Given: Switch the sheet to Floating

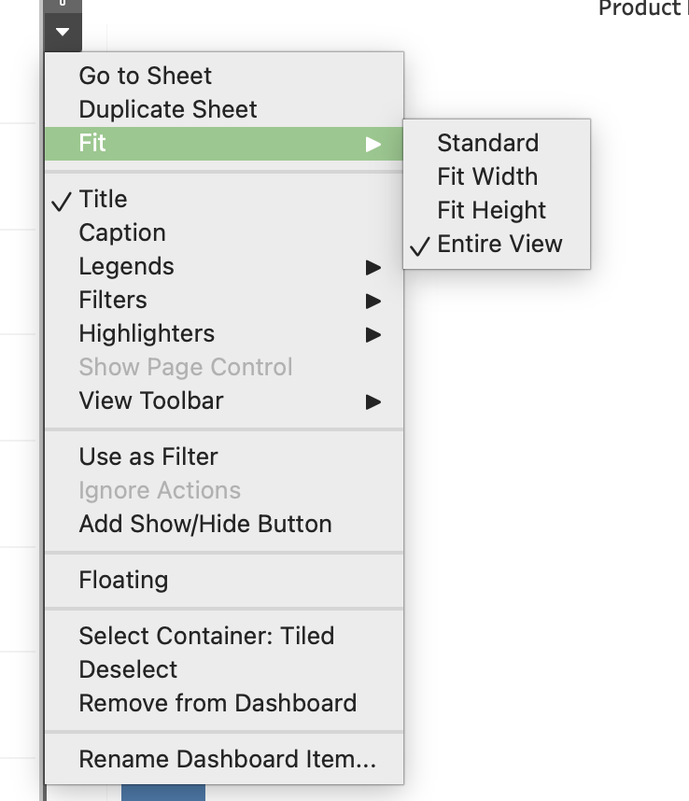Looking at the screenshot, I should (x=123, y=580).
